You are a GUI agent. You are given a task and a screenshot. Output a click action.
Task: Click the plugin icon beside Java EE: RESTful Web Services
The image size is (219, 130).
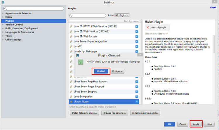(x=71, y=26)
